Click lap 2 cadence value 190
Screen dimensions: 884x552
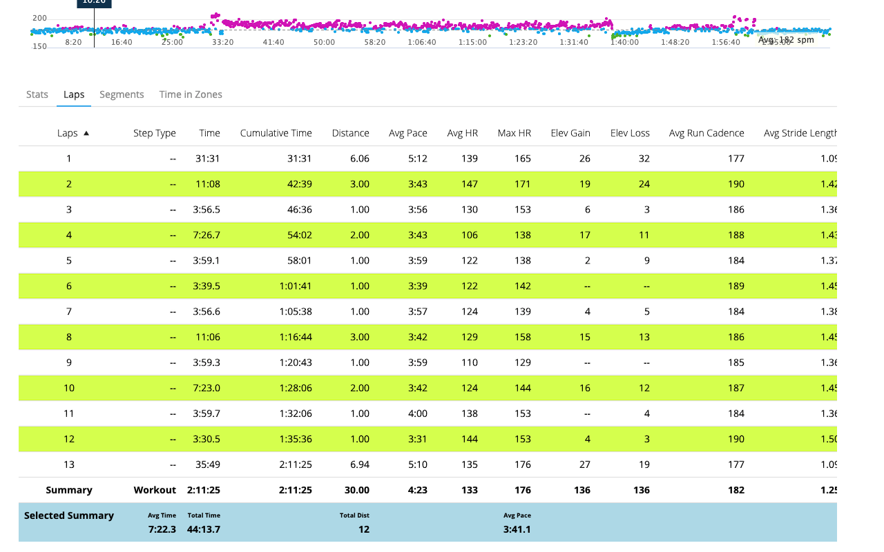point(736,184)
